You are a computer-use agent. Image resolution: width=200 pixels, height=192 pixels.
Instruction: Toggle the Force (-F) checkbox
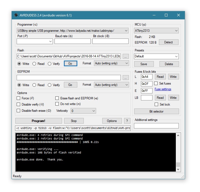(x=19, y=98)
